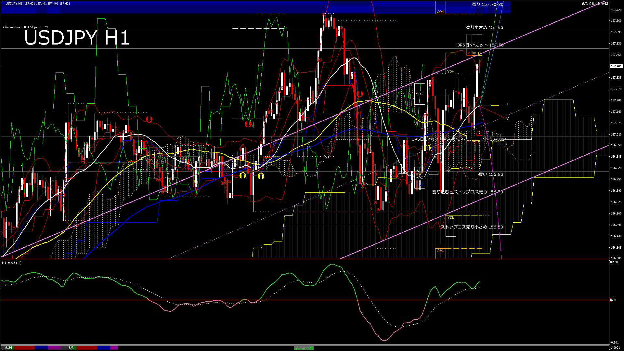
Task: Click the leftmost red down-arrow signal marker
Action: (x=149, y=119)
